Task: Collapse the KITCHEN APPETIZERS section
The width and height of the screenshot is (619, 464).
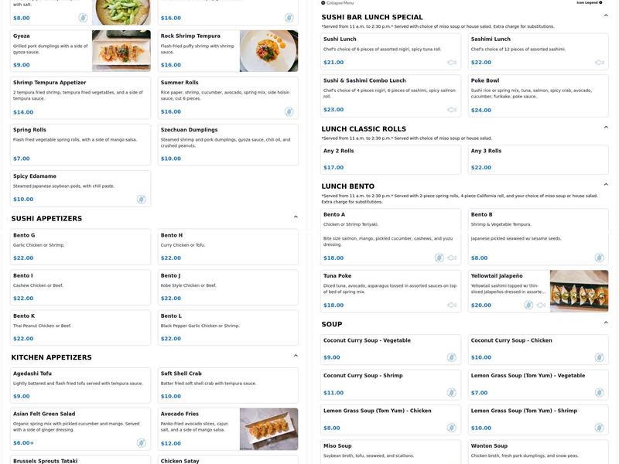Action: [295, 354]
